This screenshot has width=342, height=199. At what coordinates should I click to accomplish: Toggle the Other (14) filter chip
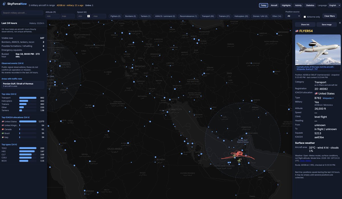(276, 16)
